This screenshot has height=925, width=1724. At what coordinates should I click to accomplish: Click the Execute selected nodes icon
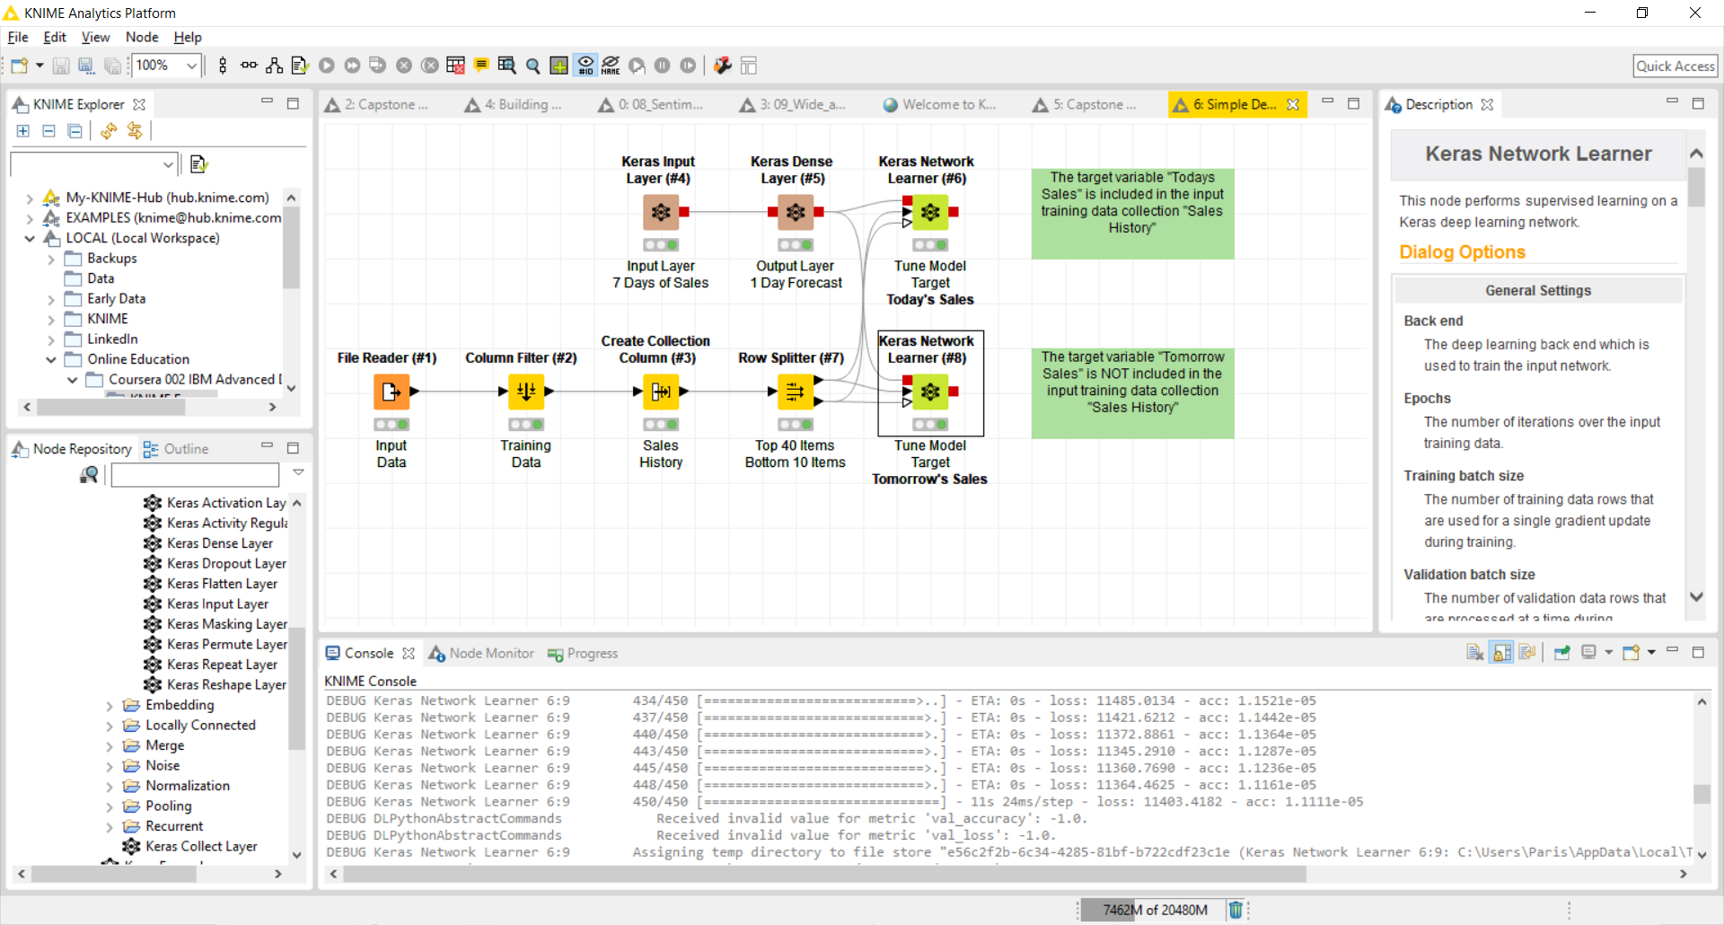tap(327, 66)
